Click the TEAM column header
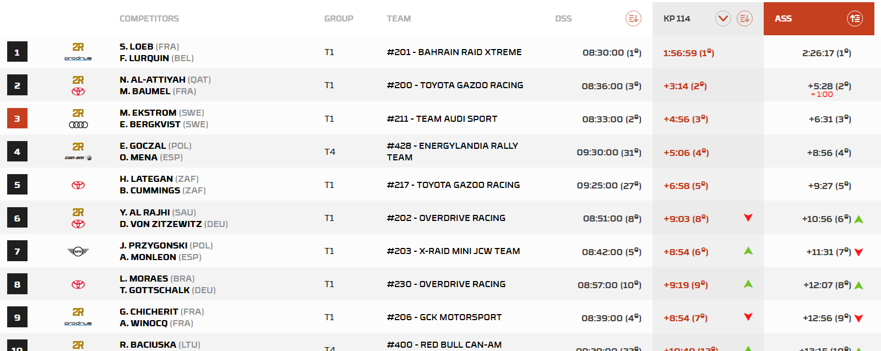The height and width of the screenshot is (351, 881). pos(399,19)
